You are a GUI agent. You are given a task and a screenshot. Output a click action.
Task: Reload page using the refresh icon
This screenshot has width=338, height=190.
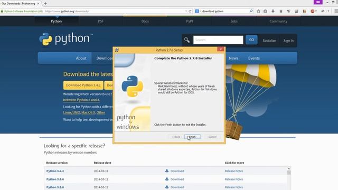tap(190, 11)
